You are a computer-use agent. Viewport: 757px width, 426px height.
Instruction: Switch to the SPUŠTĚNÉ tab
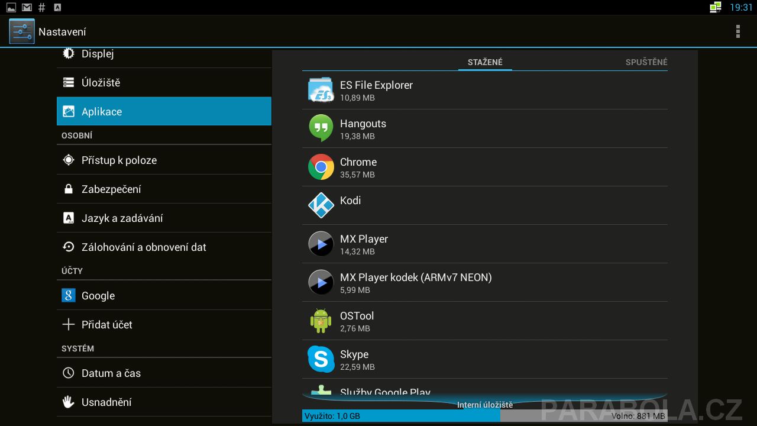click(x=646, y=62)
